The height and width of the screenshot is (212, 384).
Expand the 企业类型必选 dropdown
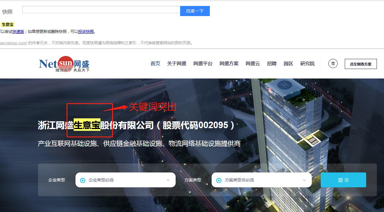coord(125,180)
